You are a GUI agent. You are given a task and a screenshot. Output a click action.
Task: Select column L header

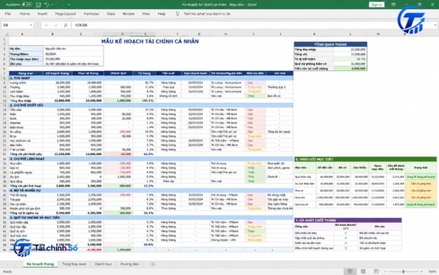click(x=350, y=34)
